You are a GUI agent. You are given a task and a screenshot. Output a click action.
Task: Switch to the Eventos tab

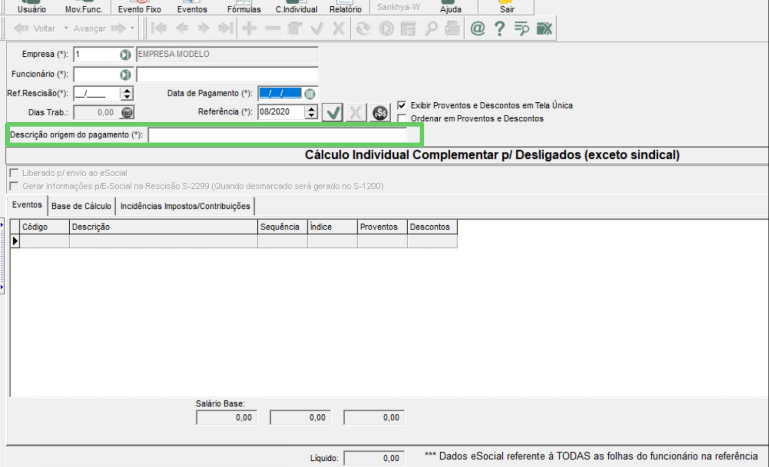[x=27, y=205]
